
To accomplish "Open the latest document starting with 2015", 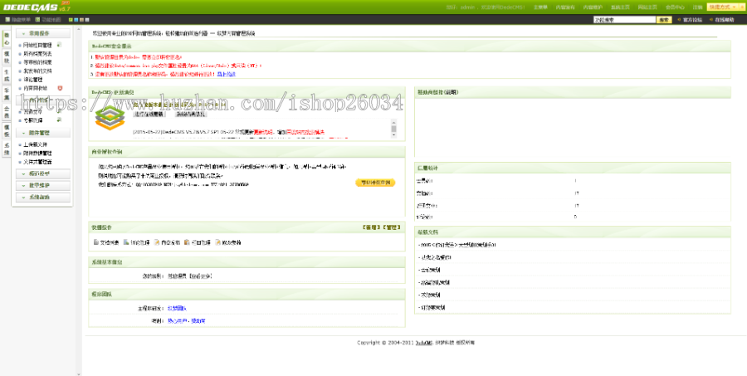I will point(458,245).
